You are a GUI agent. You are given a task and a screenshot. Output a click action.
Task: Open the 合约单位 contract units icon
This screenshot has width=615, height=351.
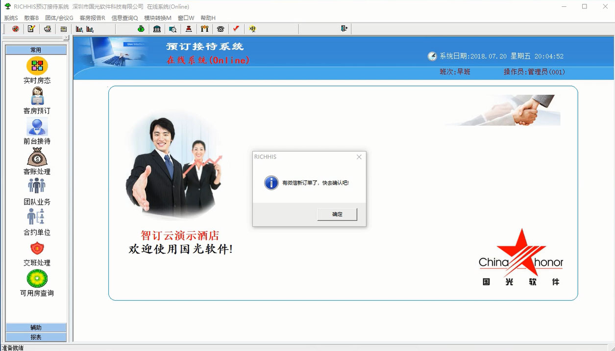point(36,218)
